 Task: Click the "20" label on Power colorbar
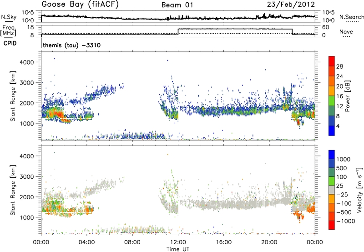[339, 86]
